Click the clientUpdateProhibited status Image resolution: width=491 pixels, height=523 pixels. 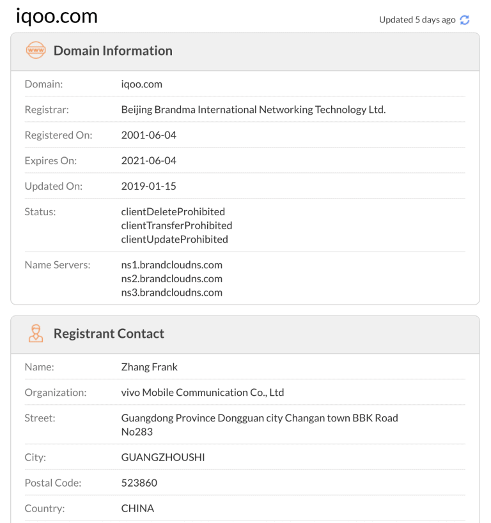[x=175, y=239]
